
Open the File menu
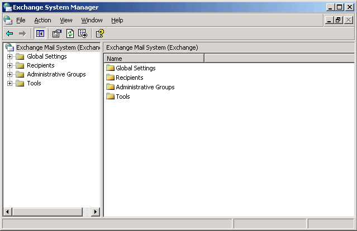21,20
